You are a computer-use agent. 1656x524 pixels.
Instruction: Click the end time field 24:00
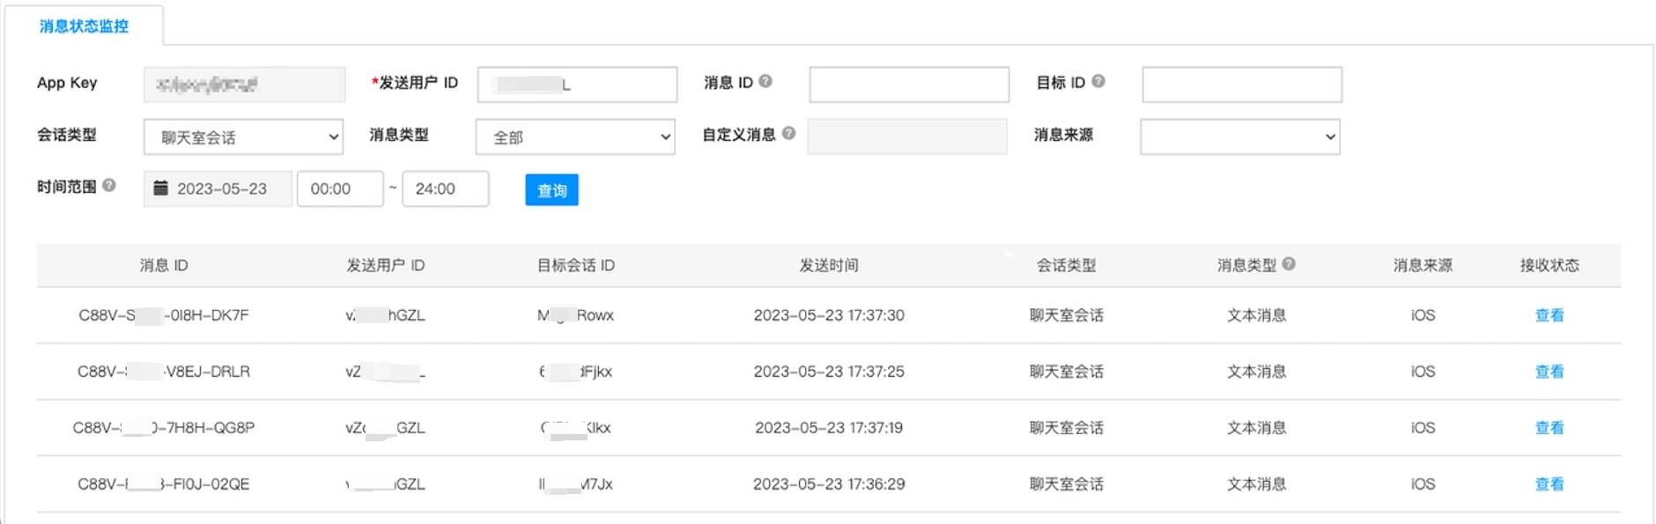445,189
